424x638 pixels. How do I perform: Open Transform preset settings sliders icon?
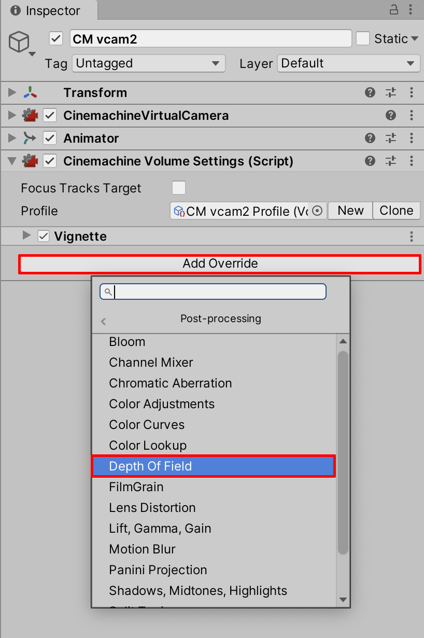coord(391,92)
